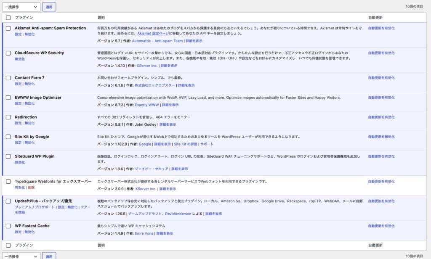Deactivate the Redirection plugin

[x=29, y=123]
